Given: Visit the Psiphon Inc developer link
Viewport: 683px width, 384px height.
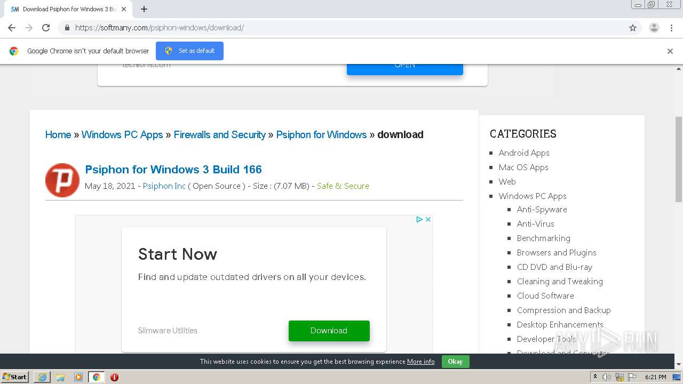Looking at the screenshot, I should tap(164, 186).
